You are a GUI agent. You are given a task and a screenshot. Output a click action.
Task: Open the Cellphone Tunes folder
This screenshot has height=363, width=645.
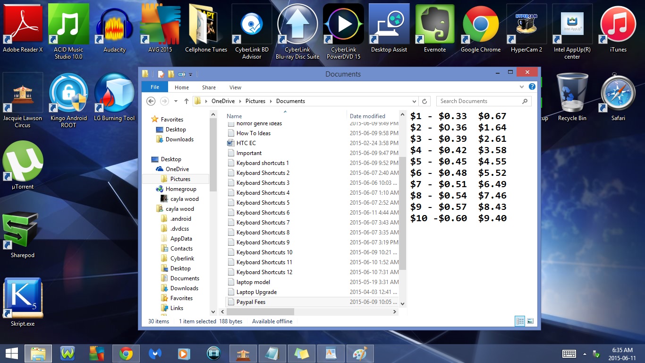click(x=206, y=28)
